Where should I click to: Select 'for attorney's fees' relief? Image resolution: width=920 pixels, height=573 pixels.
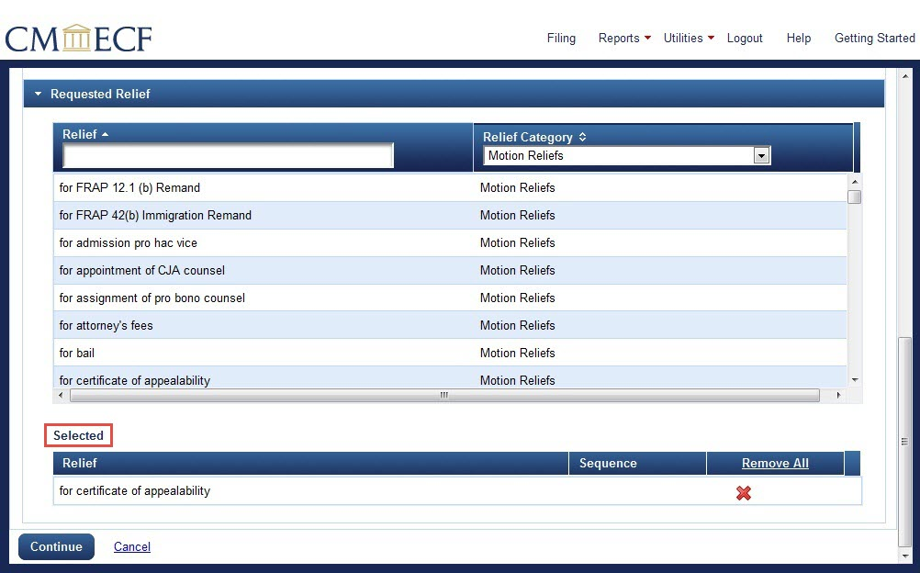click(x=106, y=326)
